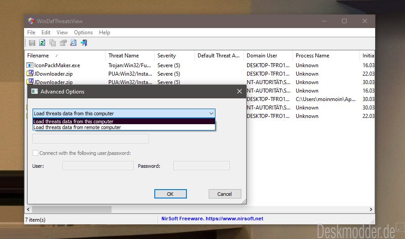This screenshot has height=239, width=405.
Task: Click the zip icon of JDownloader.zip with DESKTOP-TFRO1 user
Action: click(x=30, y=73)
